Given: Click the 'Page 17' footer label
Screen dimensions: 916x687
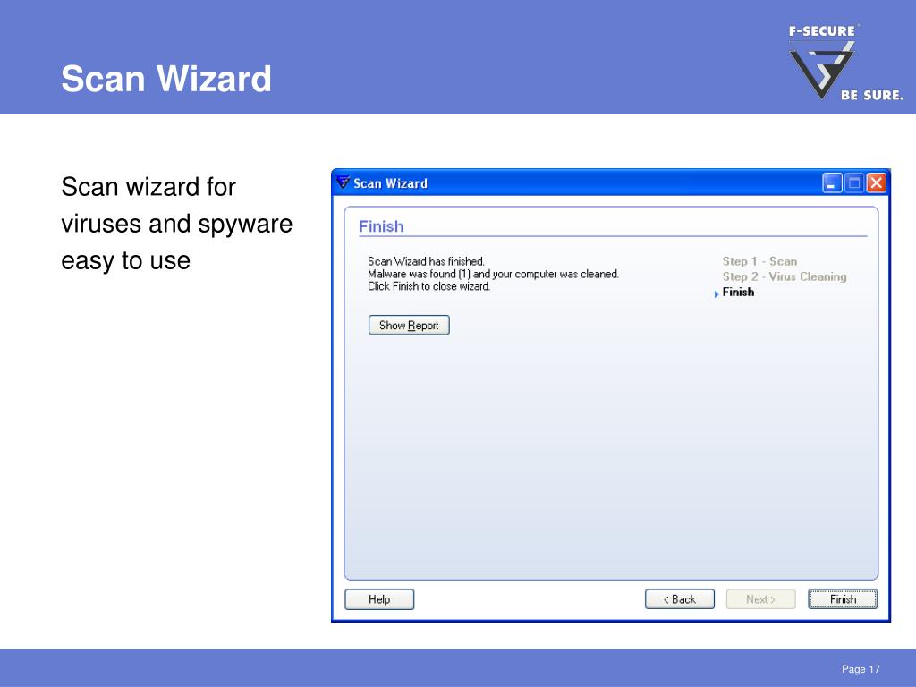Looking at the screenshot, I should (x=861, y=669).
